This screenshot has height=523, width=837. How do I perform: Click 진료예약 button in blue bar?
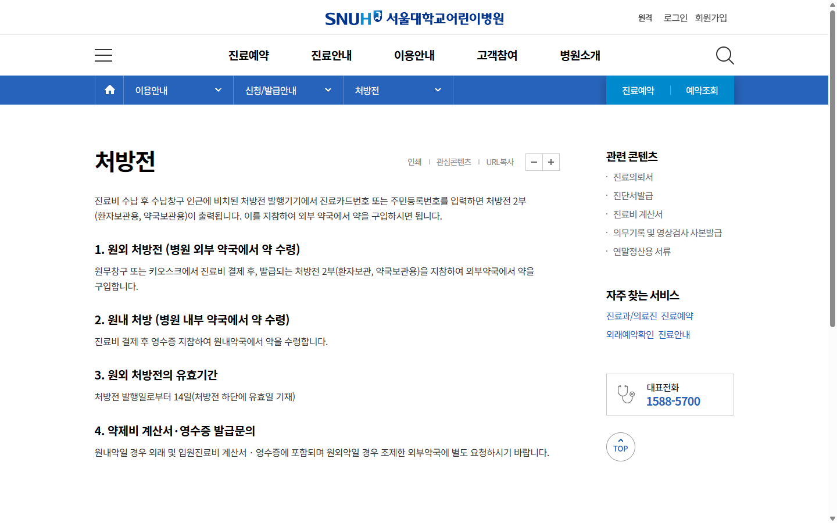click(x=638, y=90)
